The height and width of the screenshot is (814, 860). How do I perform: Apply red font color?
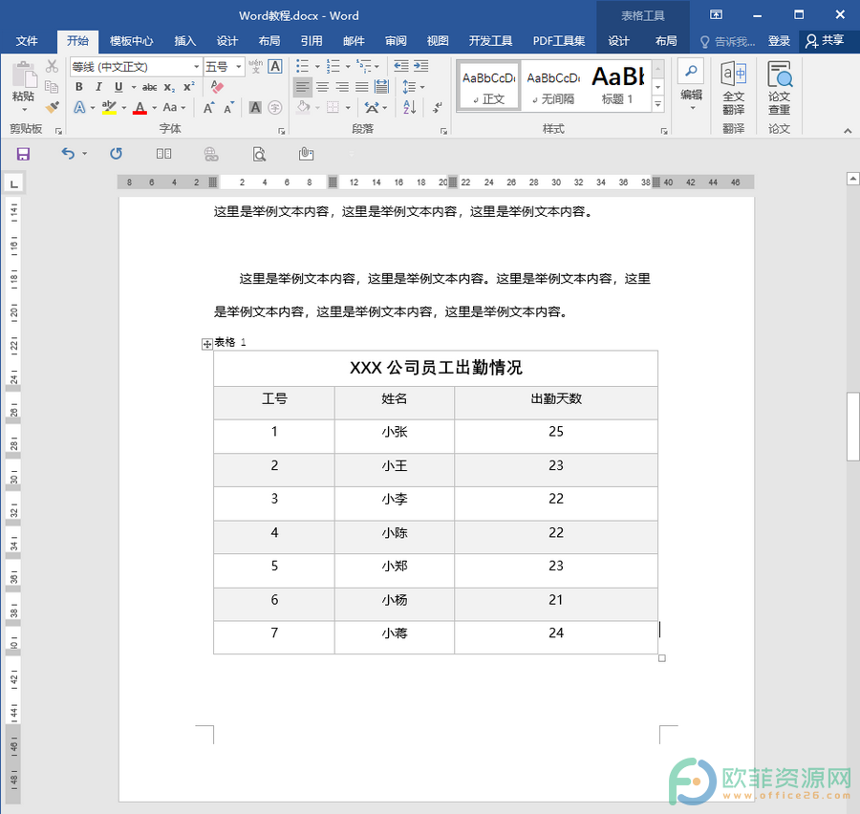[x=140, y=108]
